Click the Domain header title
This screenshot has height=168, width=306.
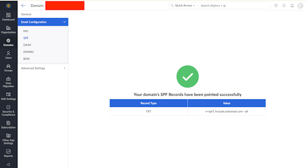point(37,5)
